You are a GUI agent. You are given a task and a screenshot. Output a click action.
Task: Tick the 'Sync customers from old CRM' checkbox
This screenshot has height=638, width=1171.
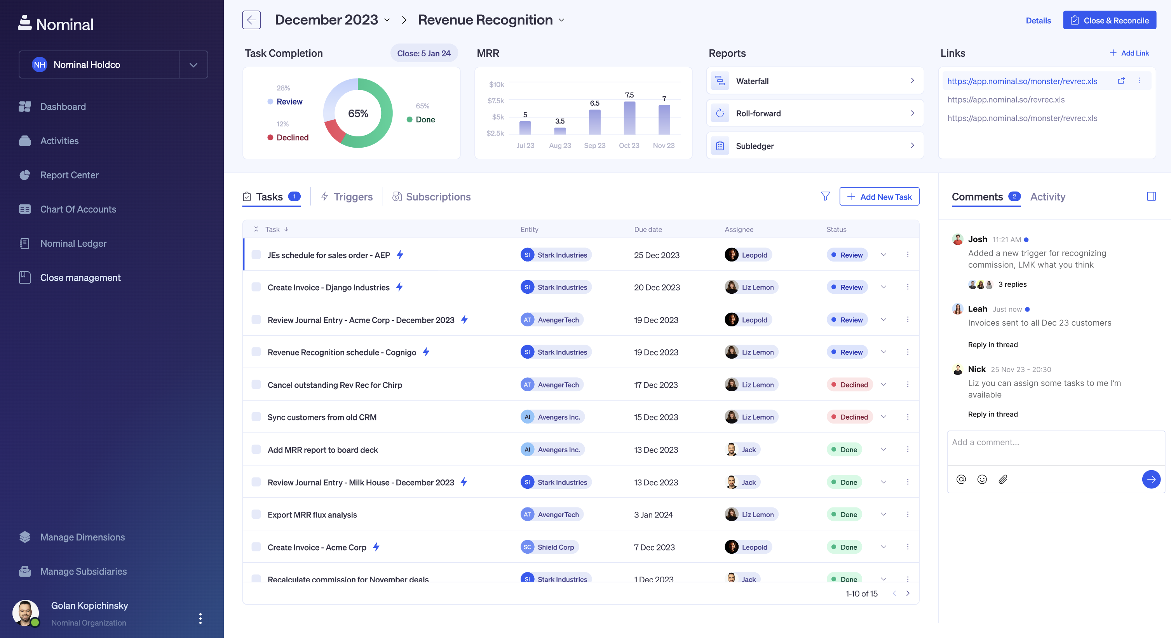coord(256,417)
